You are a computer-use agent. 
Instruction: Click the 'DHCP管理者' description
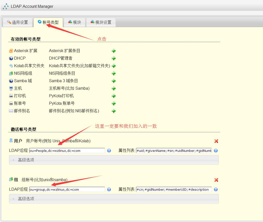coord(61,58)
